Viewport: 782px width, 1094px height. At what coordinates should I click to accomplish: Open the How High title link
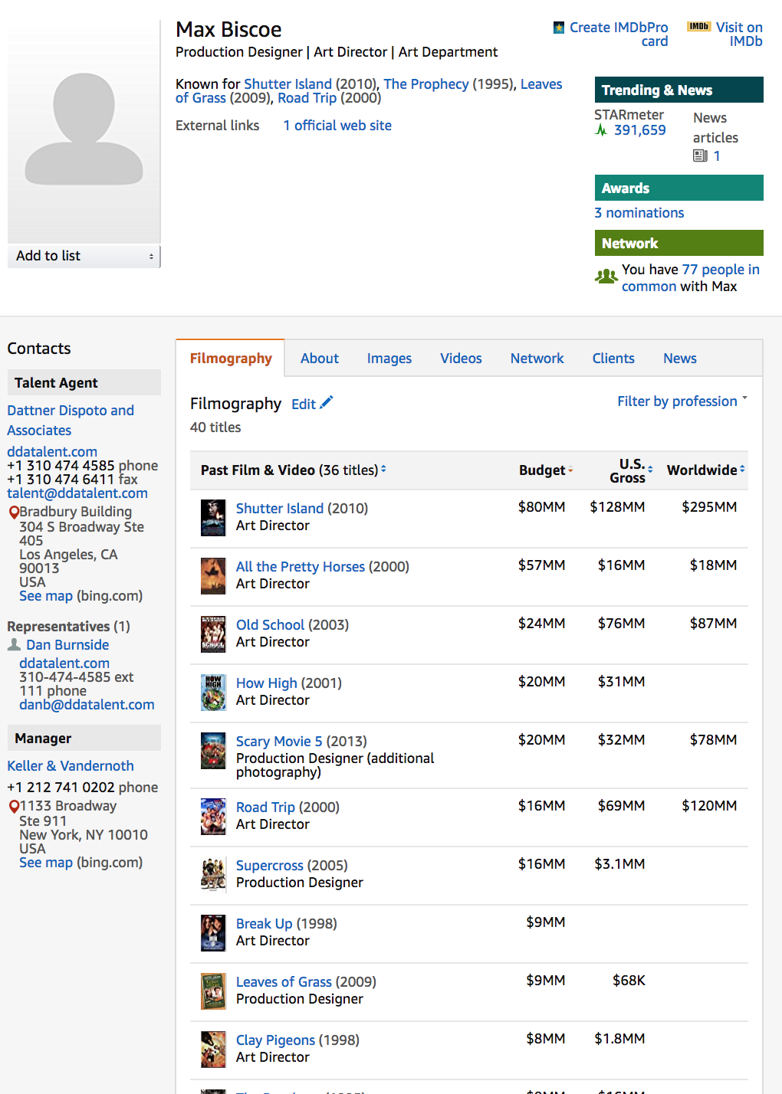coord(266,683)
